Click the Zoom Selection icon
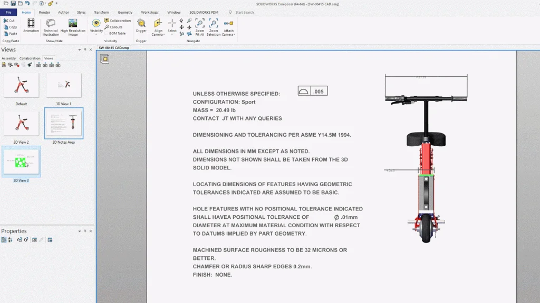The width and height of the screenshot is (540, 303). tap(214, 24)
